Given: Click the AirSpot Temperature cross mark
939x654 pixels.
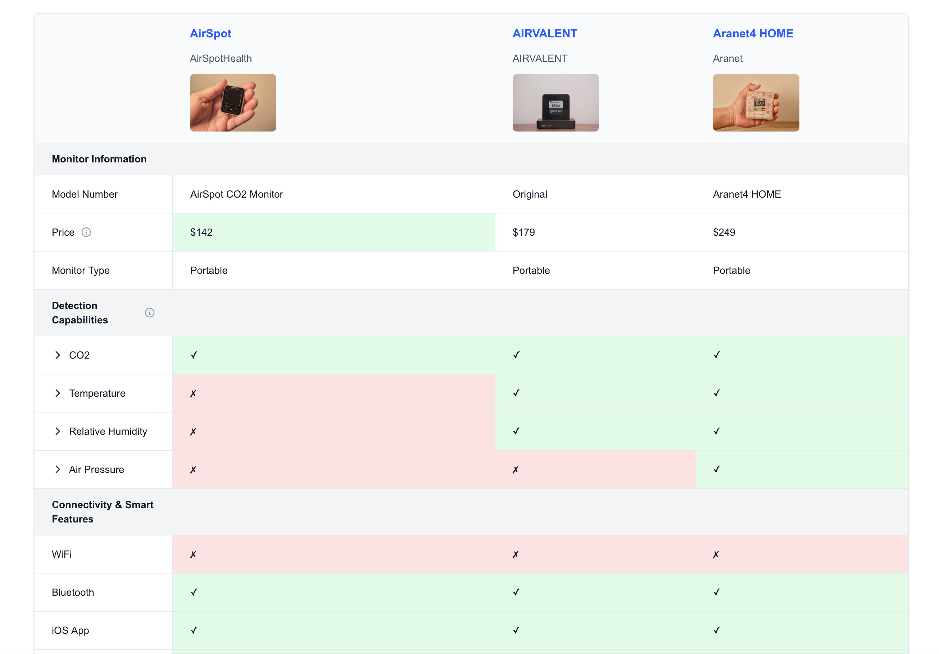Looking at the screenshot, I should pos(193,393).
